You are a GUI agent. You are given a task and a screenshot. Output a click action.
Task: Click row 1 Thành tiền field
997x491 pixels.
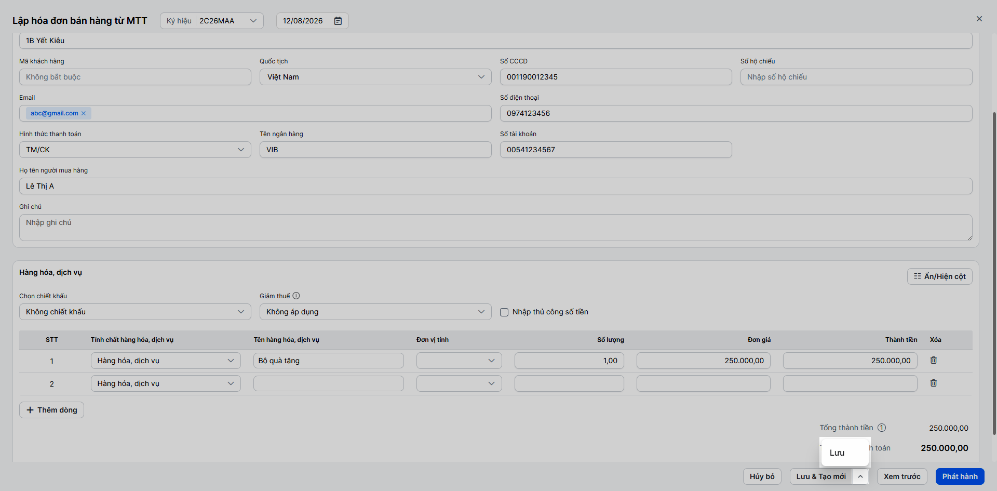point(850,361)
